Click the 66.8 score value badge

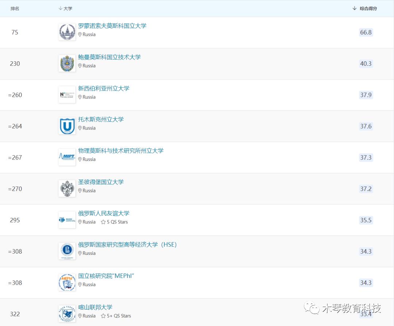pyautogui.click(x=366, y=32)
